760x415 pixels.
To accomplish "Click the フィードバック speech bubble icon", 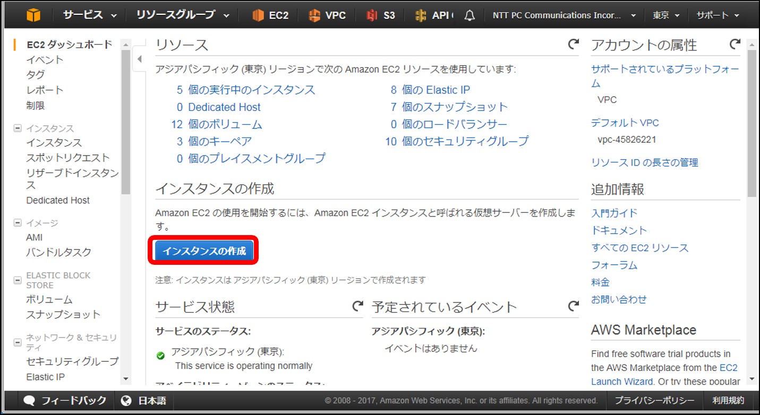I will pyautogui.click(x=30, y=401).
